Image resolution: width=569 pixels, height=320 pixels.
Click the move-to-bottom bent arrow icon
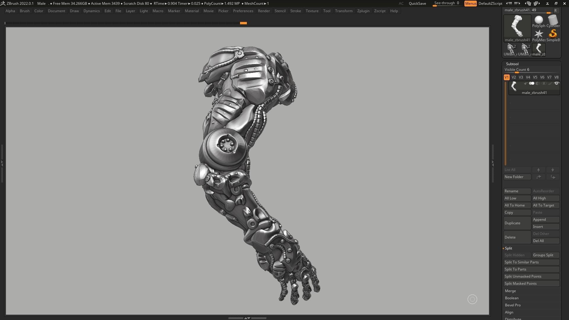click(553, 177)
